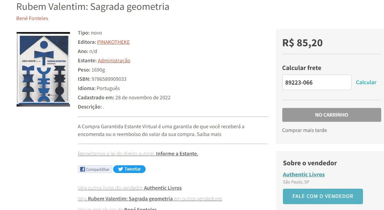Viewport: 384px width, 210px height.
Task: Open the Administração shelf link
Action: pos(114,60)
